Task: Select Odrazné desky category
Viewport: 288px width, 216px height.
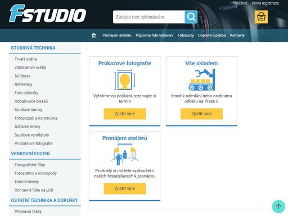Action: (28, 127)
